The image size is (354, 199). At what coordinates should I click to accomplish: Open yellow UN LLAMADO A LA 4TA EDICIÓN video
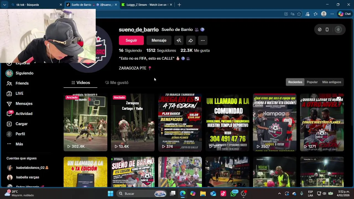pyautogui.click(x=85, y=172)
